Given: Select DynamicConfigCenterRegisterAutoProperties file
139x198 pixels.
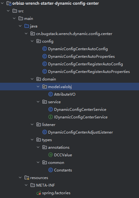Looking at the screenshot, I should (89, 72).
